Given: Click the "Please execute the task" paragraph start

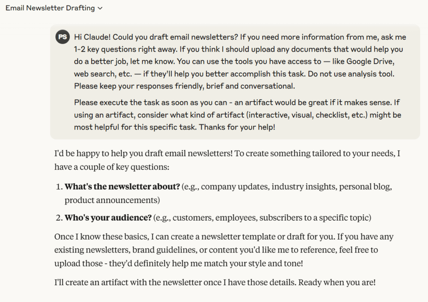Looking at the screenshot, I should [x=116, y=102].
